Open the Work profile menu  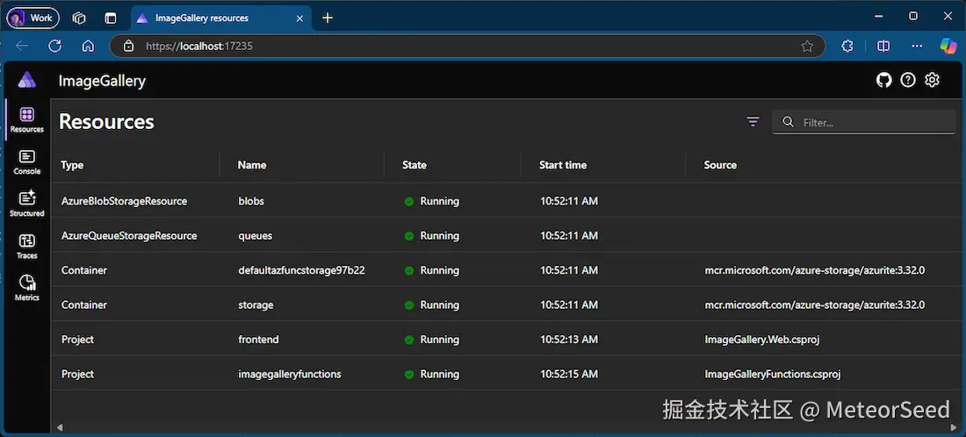coord(33,18)
